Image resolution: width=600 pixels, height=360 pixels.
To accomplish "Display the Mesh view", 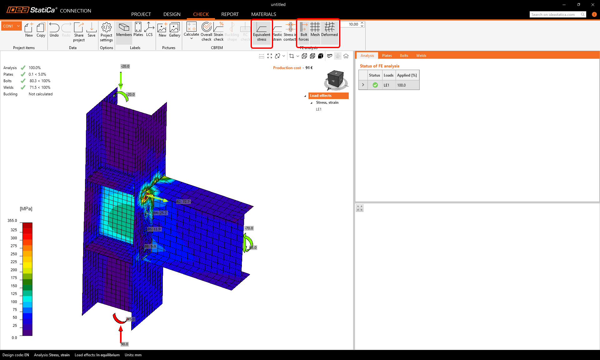I will coord(315,31).
